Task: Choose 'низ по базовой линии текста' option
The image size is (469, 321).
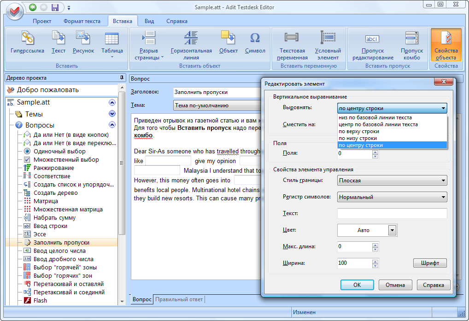Action: (392, 117)
